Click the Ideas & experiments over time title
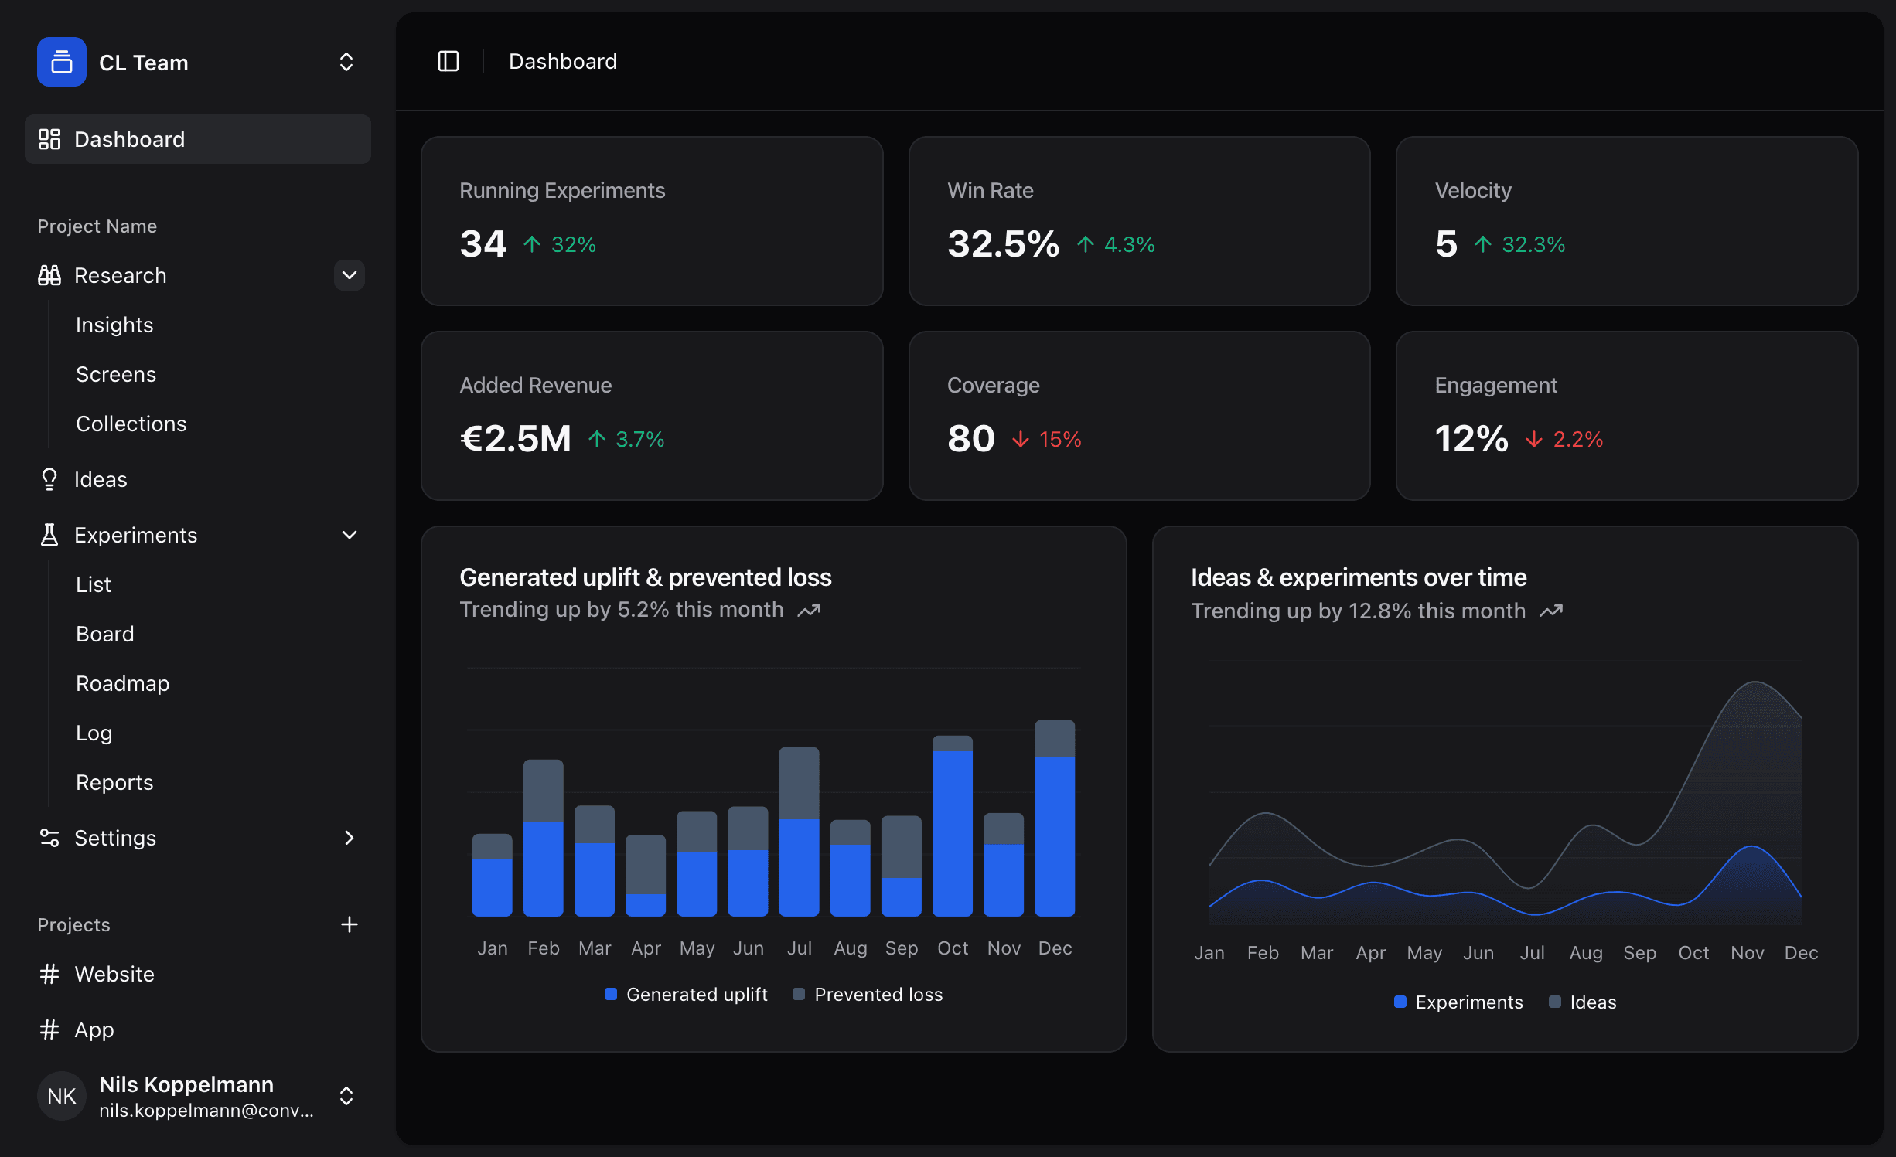Screen dimensions: 1896x1157 pyautogui.click(x=1359, y=577)
